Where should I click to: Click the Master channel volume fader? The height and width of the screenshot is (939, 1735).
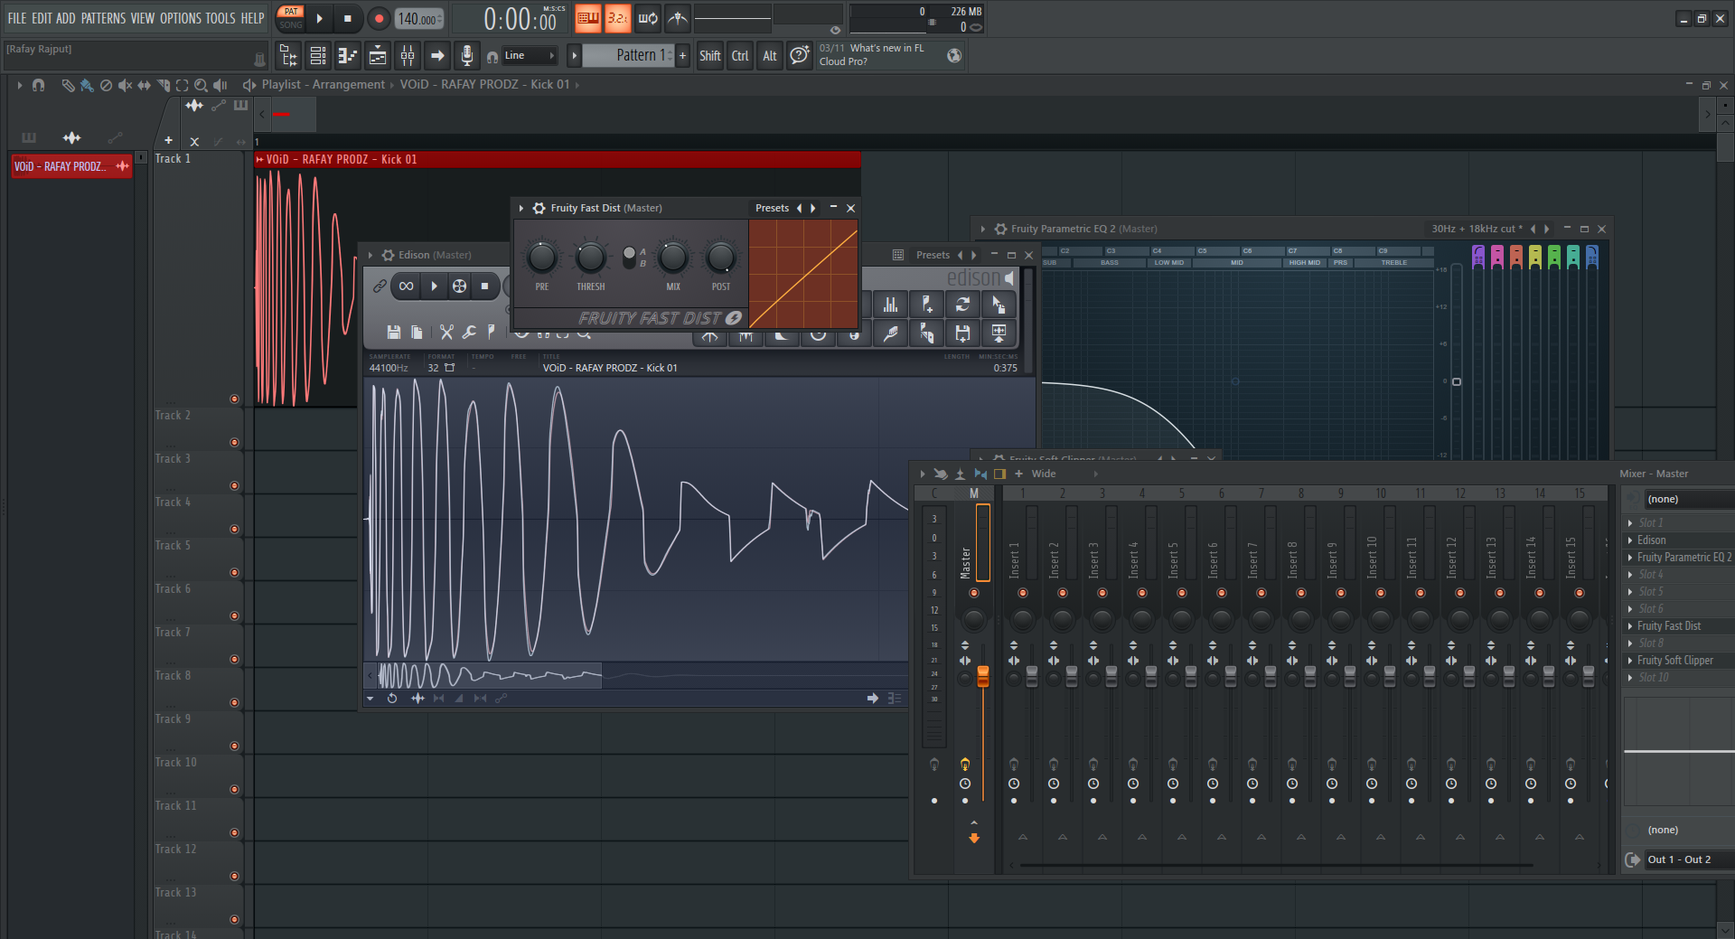pos(983,676)
